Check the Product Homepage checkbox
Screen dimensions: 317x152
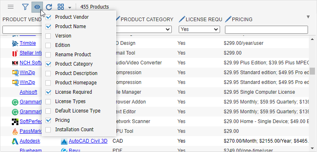[48, 83]
